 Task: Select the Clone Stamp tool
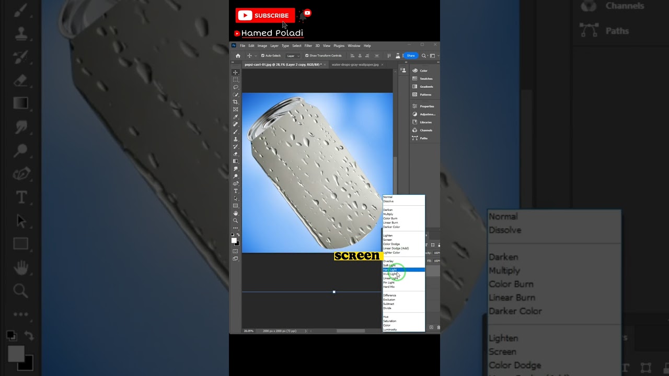tap(236, 139)
